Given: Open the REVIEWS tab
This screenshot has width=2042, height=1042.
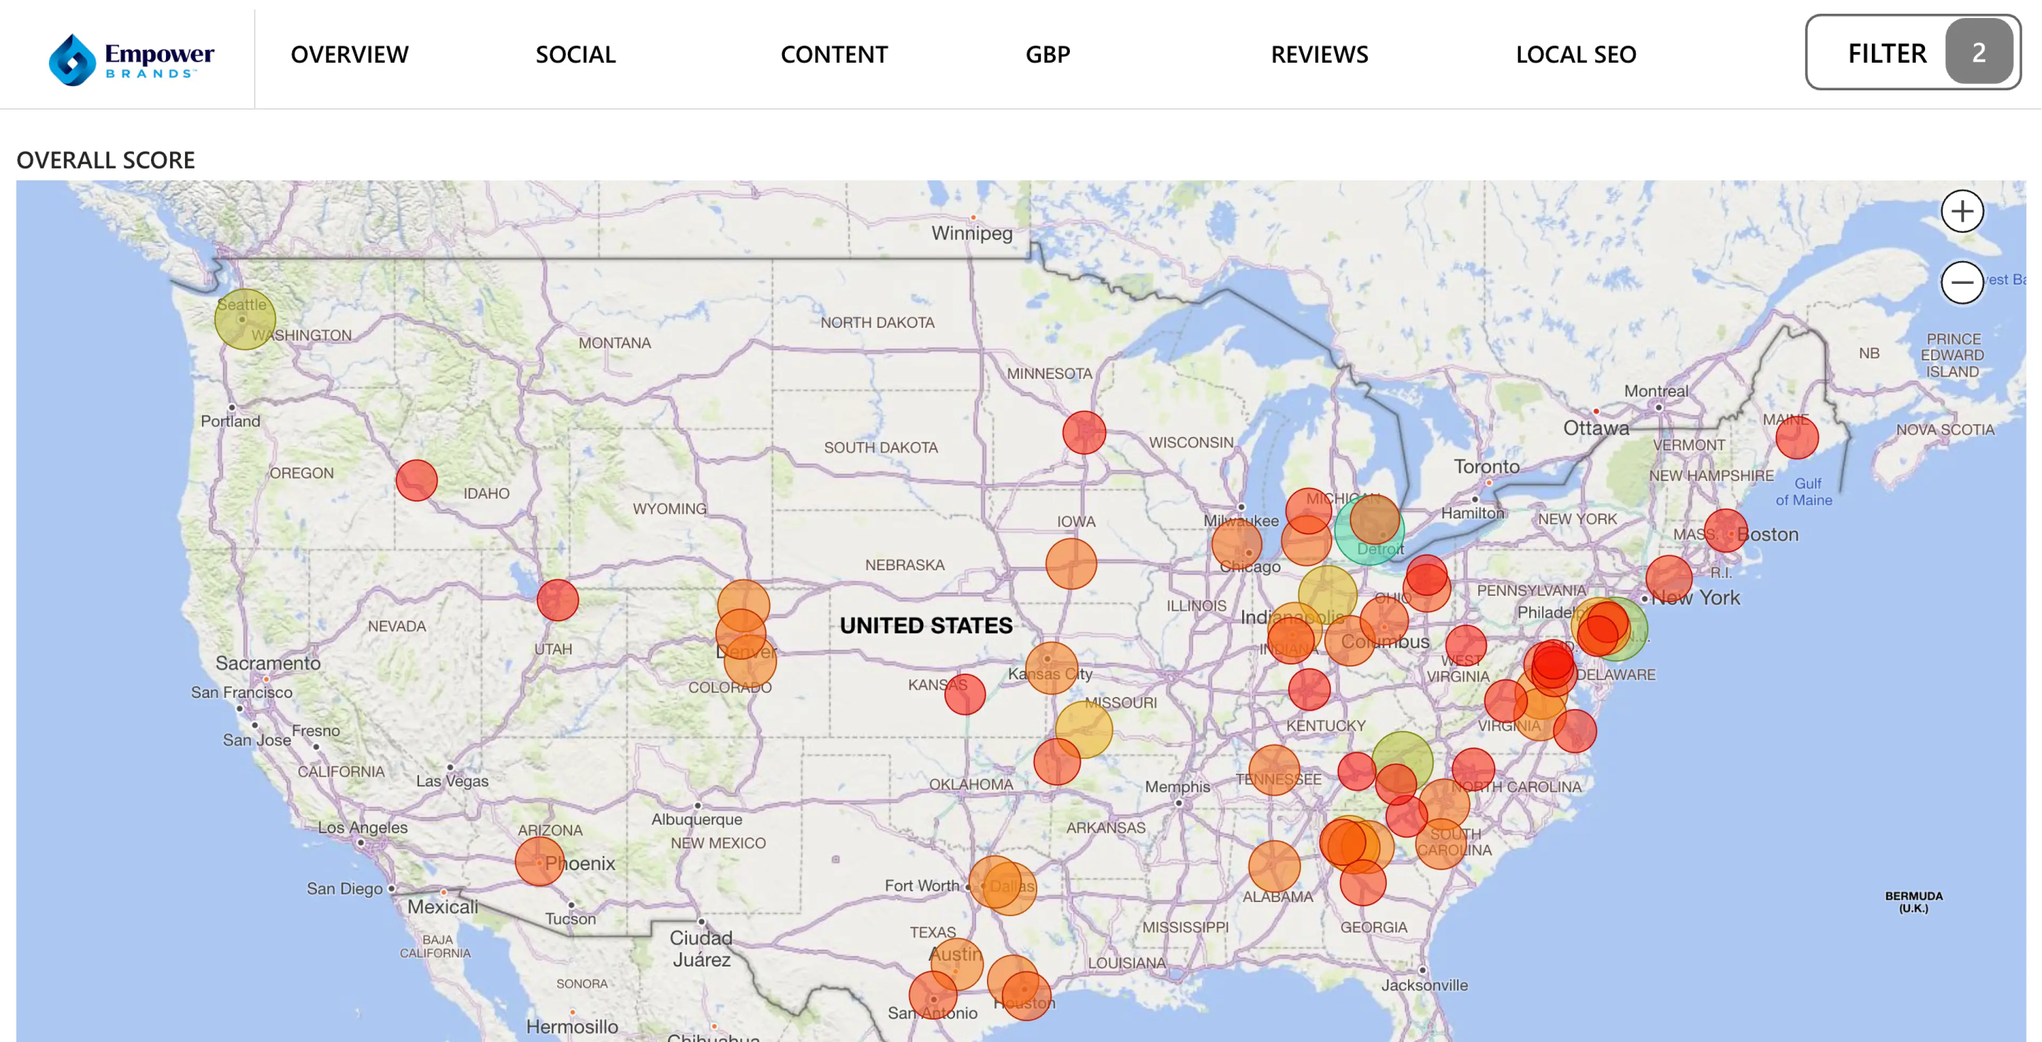Looking at the screenshot, I should click(x=1319, y=55).
